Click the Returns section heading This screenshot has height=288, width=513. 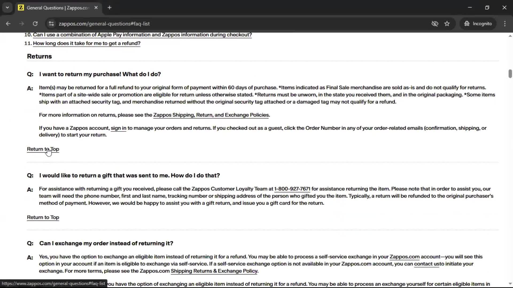[39, 56]
